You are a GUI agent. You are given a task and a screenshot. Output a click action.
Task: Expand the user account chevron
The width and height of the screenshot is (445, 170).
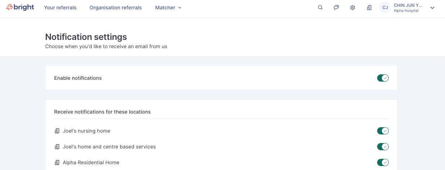click(432, 8)
